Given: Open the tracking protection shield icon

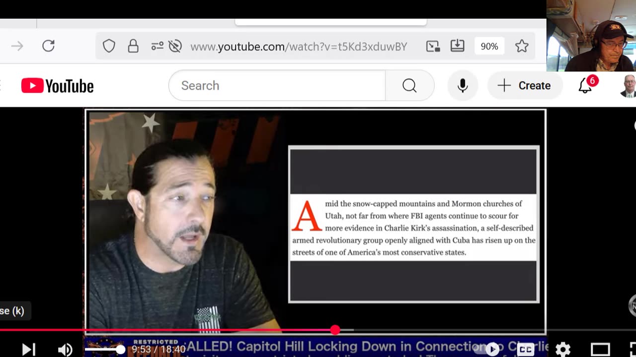Looking at the screenshot, I should pos(109,46).
